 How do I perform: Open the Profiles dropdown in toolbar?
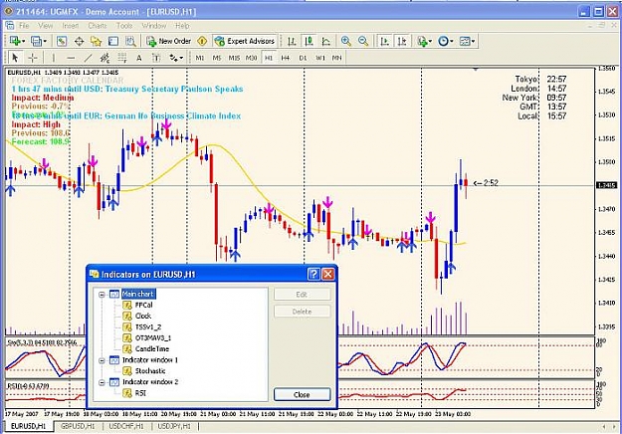[39, 41]
